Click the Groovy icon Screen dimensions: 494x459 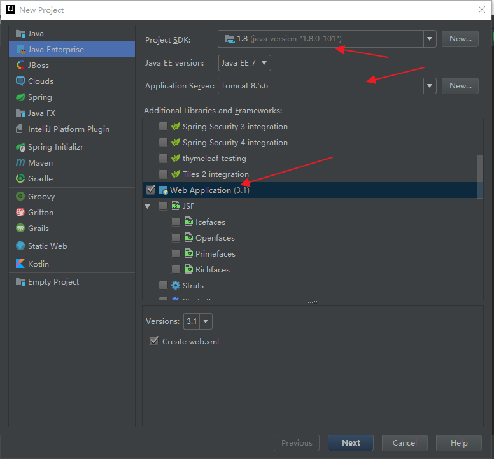(20, 196)
